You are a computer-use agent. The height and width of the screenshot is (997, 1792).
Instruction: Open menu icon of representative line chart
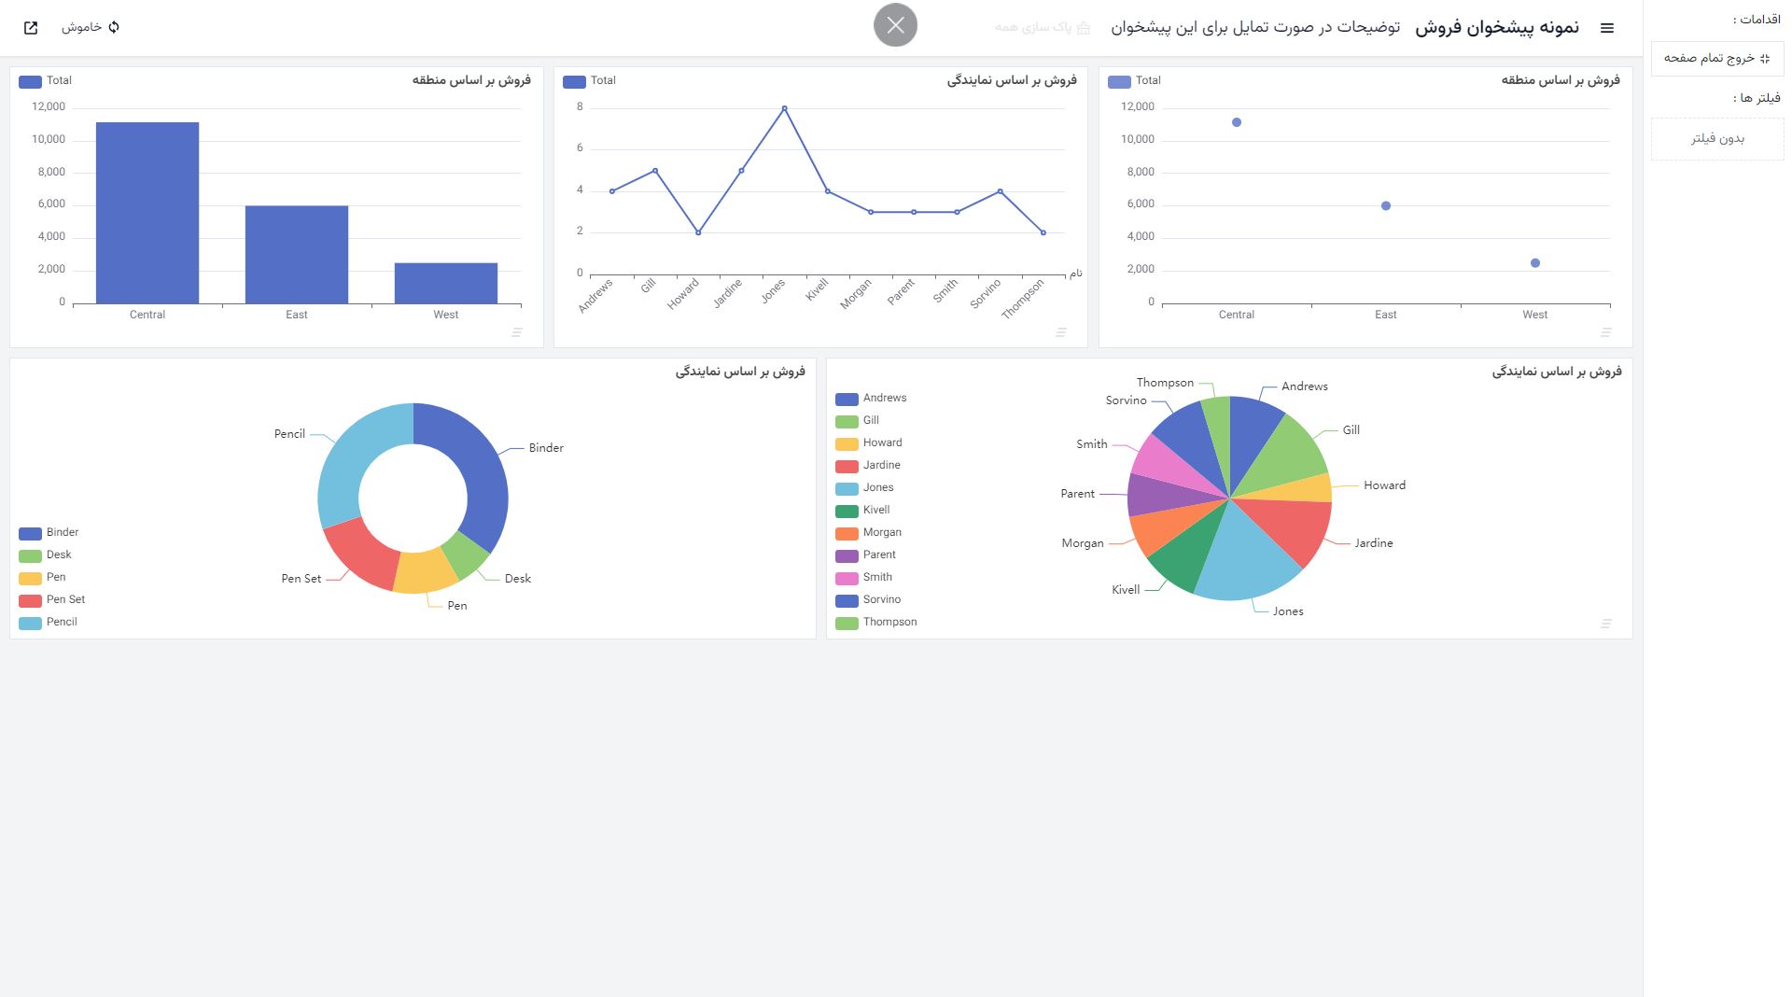[x=1061, y=332]
